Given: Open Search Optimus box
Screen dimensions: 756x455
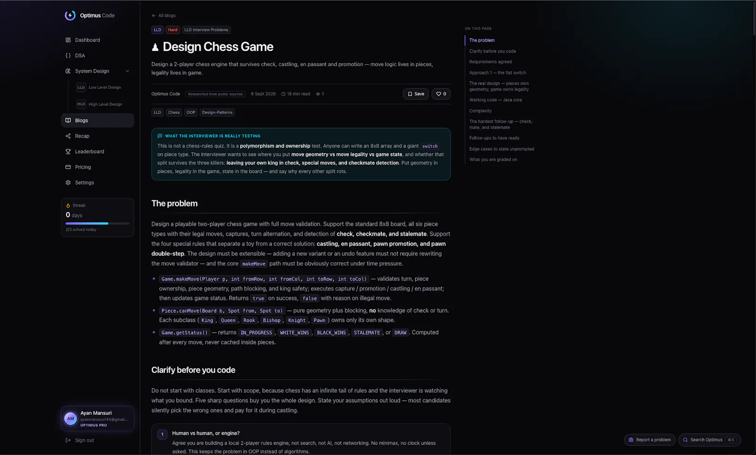Looking at the screenshot, I should (x=710, y=440).
